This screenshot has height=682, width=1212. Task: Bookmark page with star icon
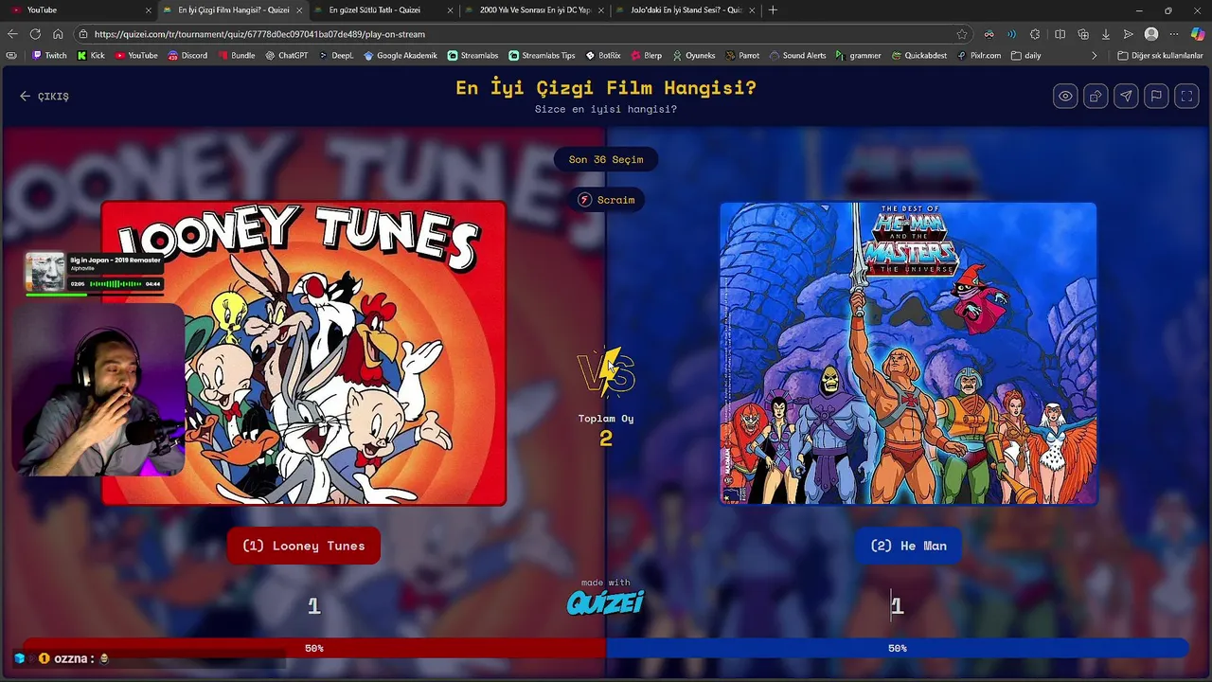click(x=962, y=34)
